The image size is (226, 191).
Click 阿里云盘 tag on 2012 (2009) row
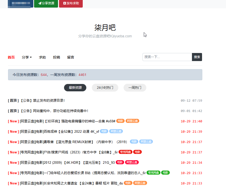pos(132,162)
